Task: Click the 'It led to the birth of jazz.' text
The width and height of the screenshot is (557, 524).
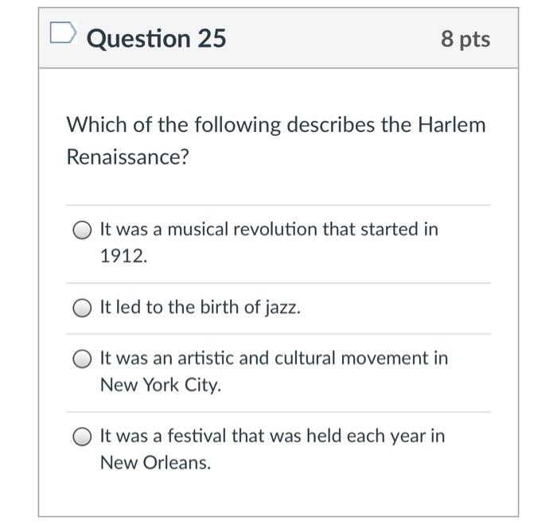Action: click(x=200, y=309)
